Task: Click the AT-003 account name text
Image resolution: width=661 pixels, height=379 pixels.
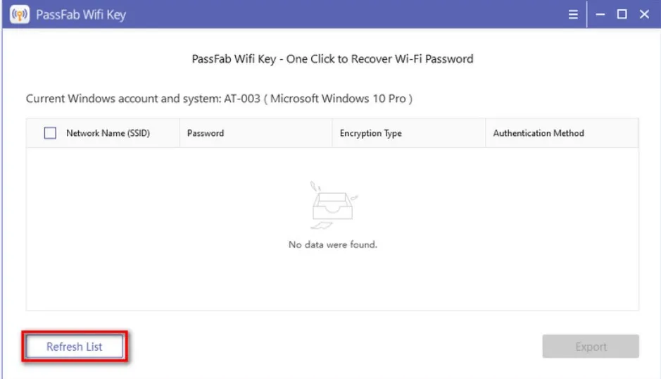Action: click(239, 99)
